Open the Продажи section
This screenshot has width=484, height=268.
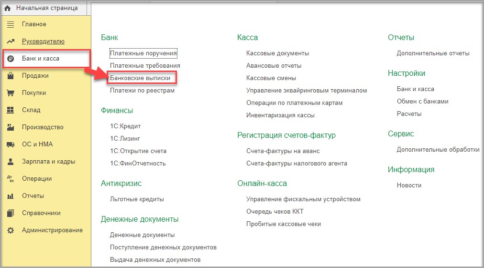pyautogui.click(x=35, y=76)
